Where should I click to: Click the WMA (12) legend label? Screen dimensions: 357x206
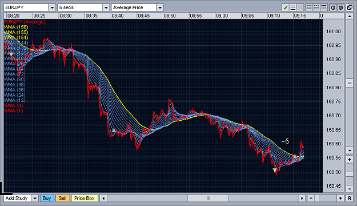(x=15, y=100)
